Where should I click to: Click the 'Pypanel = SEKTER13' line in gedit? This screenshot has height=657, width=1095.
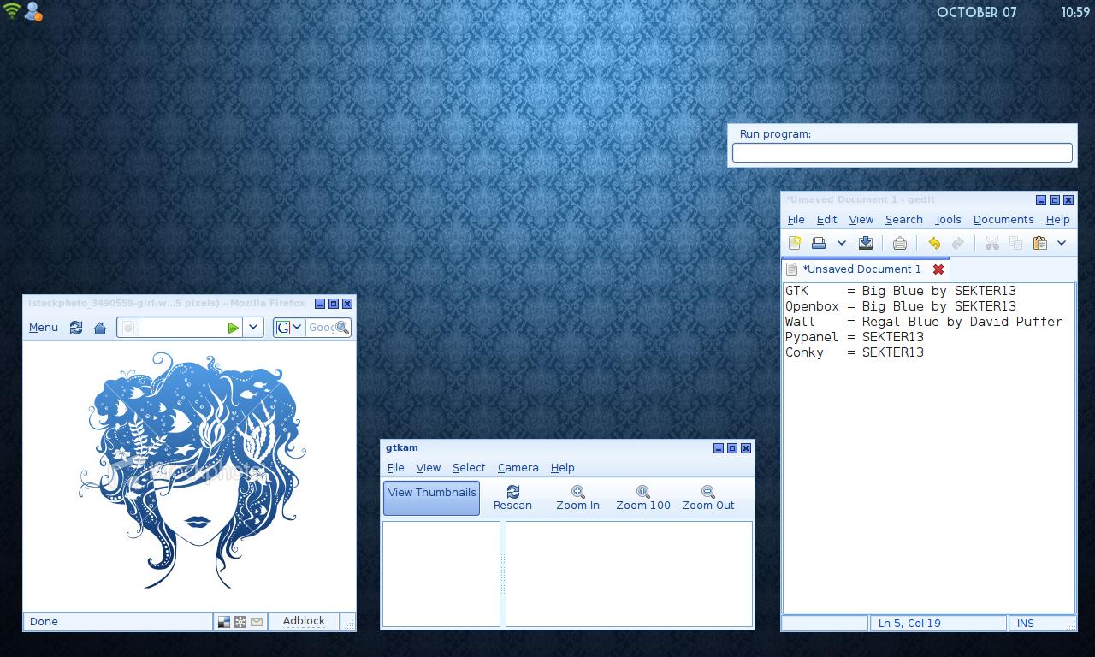click(x=855, y=337)
